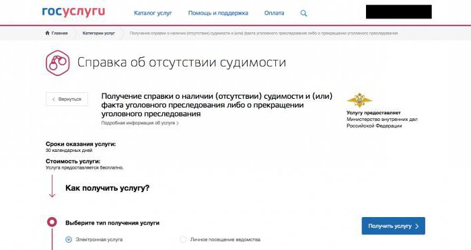Go to Категории услуг breadcrumb
471x250 pixels.
[x=98, y=33]
